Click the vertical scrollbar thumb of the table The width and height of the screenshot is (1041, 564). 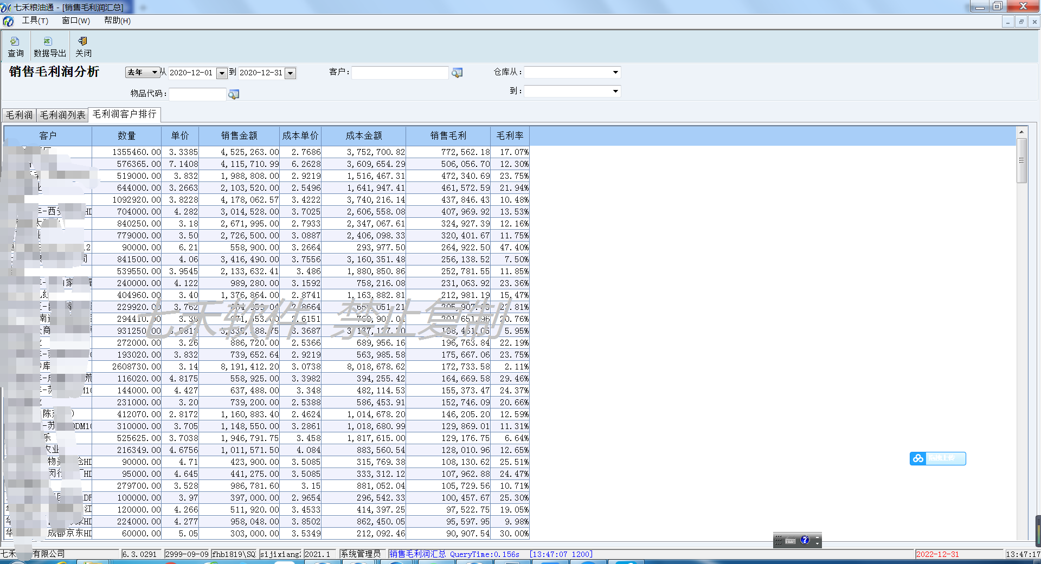[1021, 160]
